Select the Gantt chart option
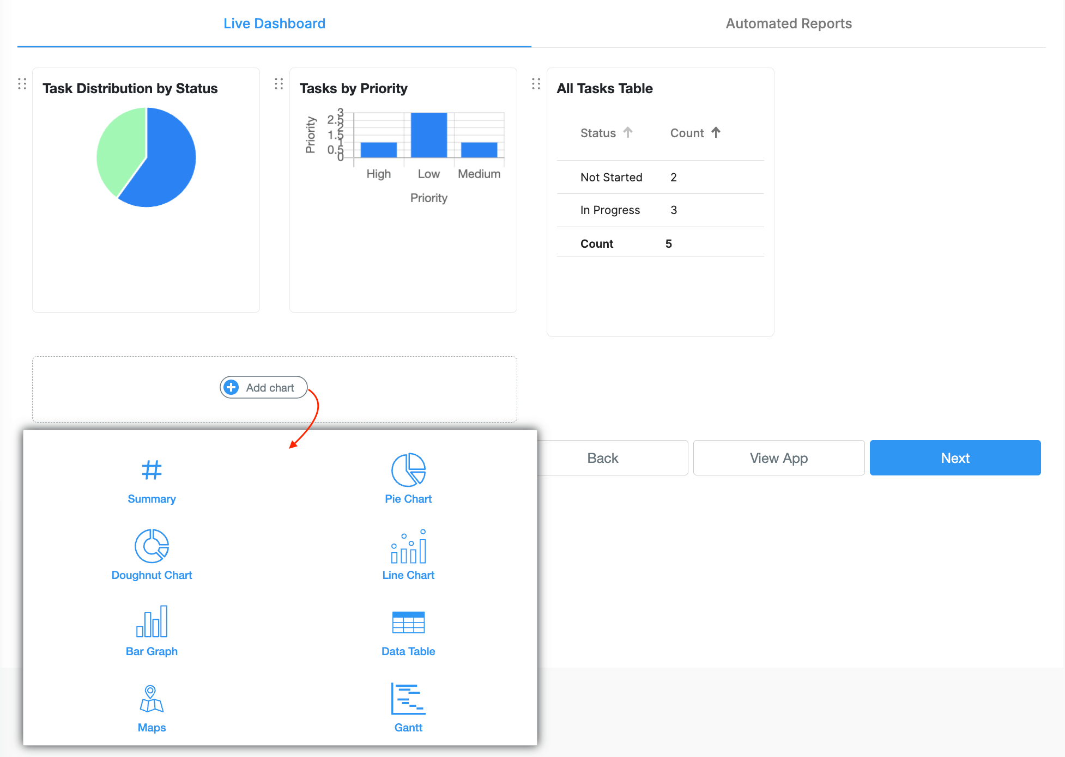The height and width of the screenshot is (757, 1065). click(408, 707)
